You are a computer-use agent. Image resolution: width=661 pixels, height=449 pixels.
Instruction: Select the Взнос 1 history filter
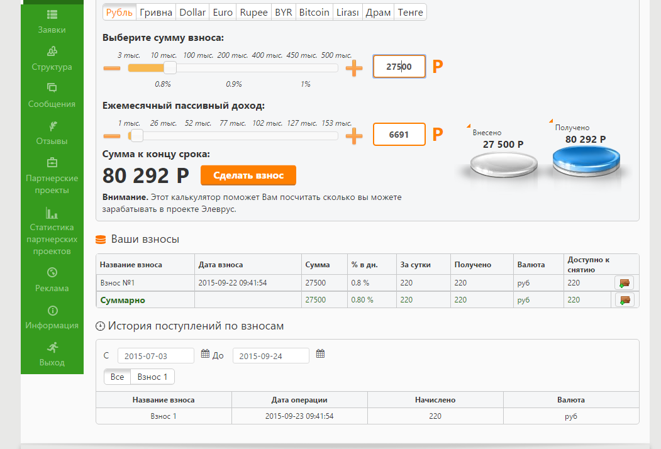pyautogui.click(x=152, y=377)
